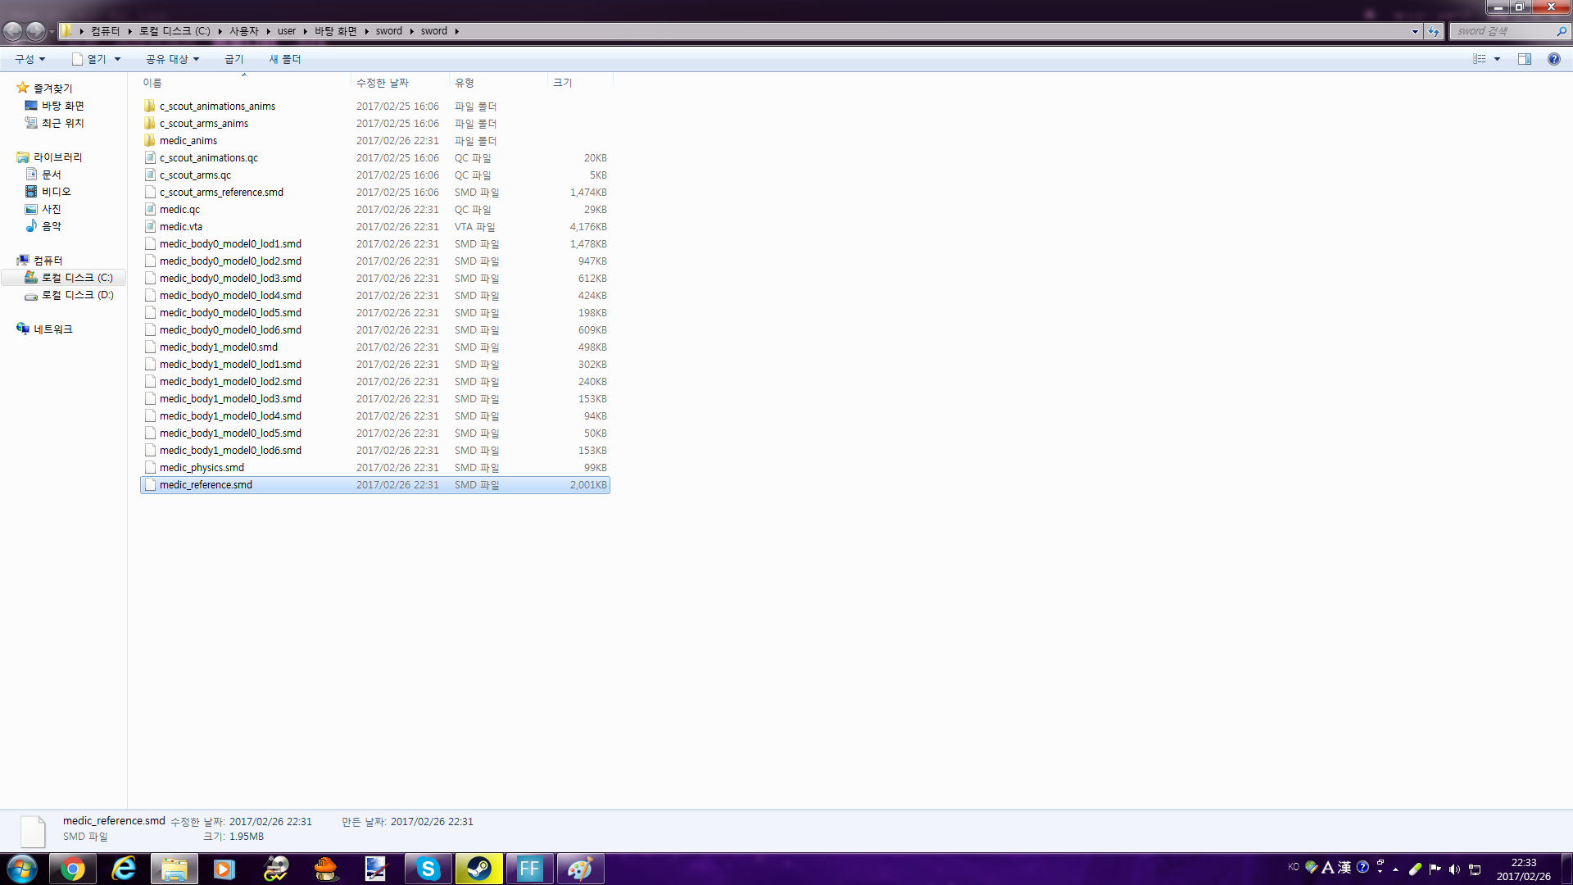Sort by the 수정한 날짜 column header
The image size is (1573, 885).
[383, 83]
